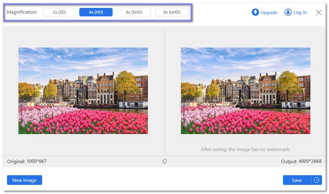Viewport: 329px width, 194px height.
Task: Click the Magnification label
Action: [x=22, y=12]
